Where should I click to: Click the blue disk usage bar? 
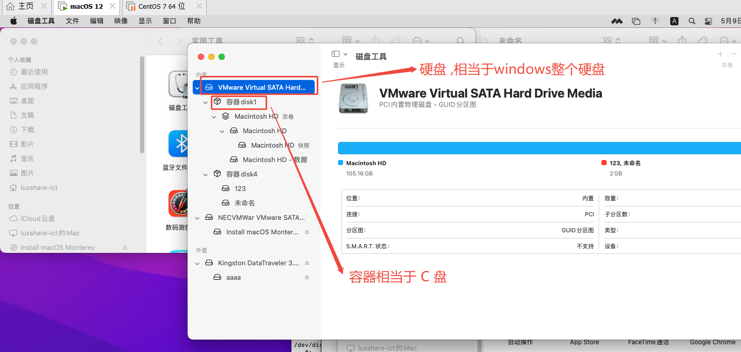(x=539, y=148)
